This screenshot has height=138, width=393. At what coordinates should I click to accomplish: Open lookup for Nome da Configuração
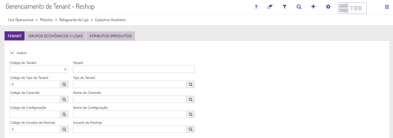point(191,114)
